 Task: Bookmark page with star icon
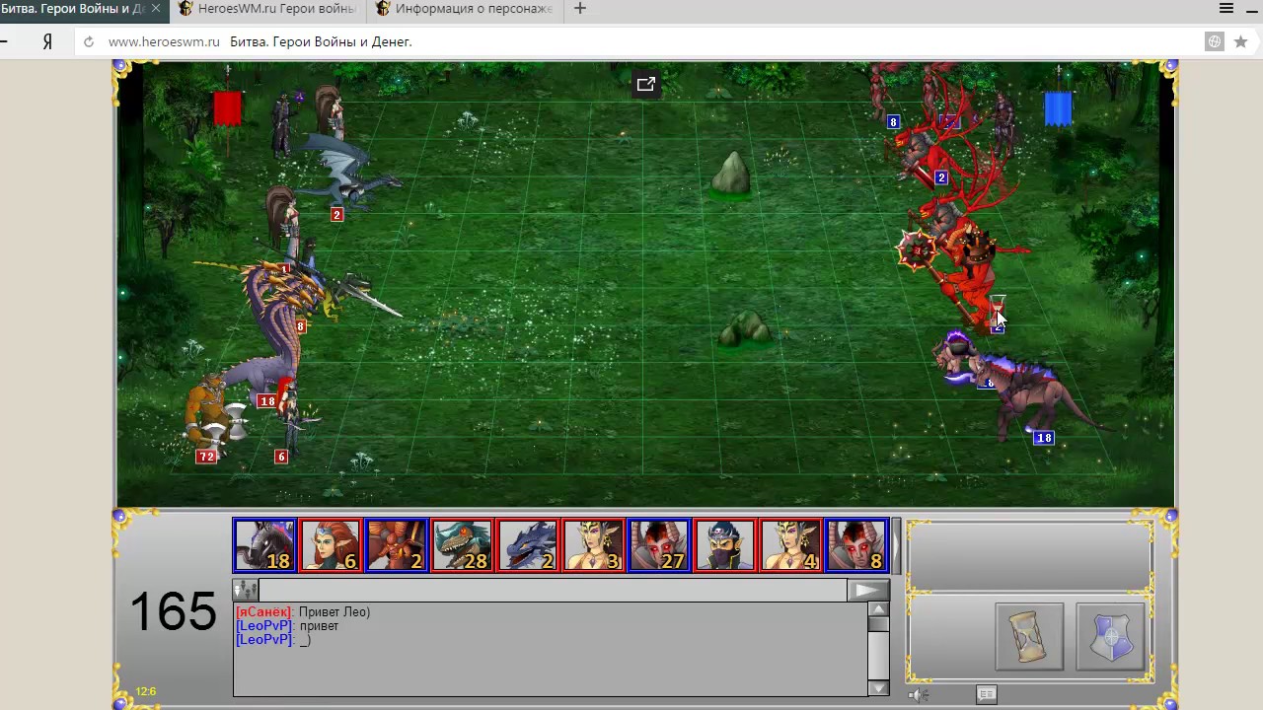[x=1240, y=42]
